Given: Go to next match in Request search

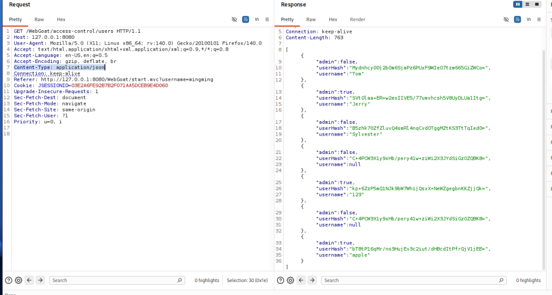Looking at the screenshot, I should pos(40,280).
